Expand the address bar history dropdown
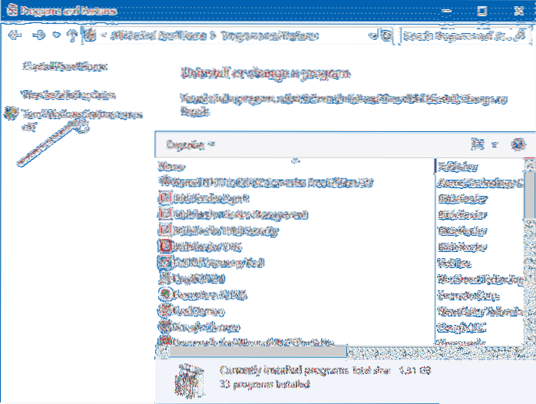The height and width of the screenshot is (404, 536). pyautogui.click(x=372, y=35)
